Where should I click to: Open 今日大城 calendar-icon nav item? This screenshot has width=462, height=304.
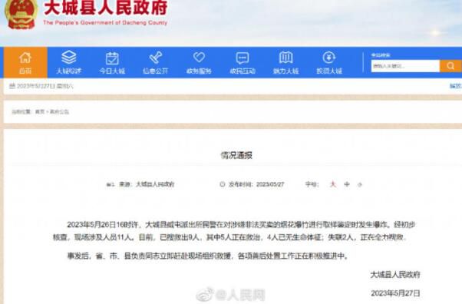pos(112,62)
